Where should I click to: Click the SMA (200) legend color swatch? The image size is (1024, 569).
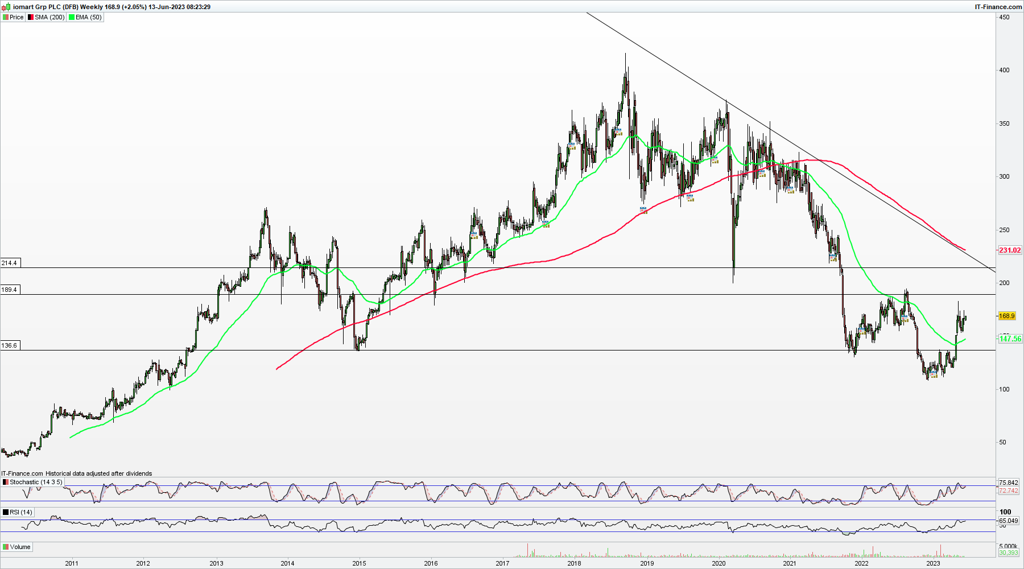click(x=31, y=17)
